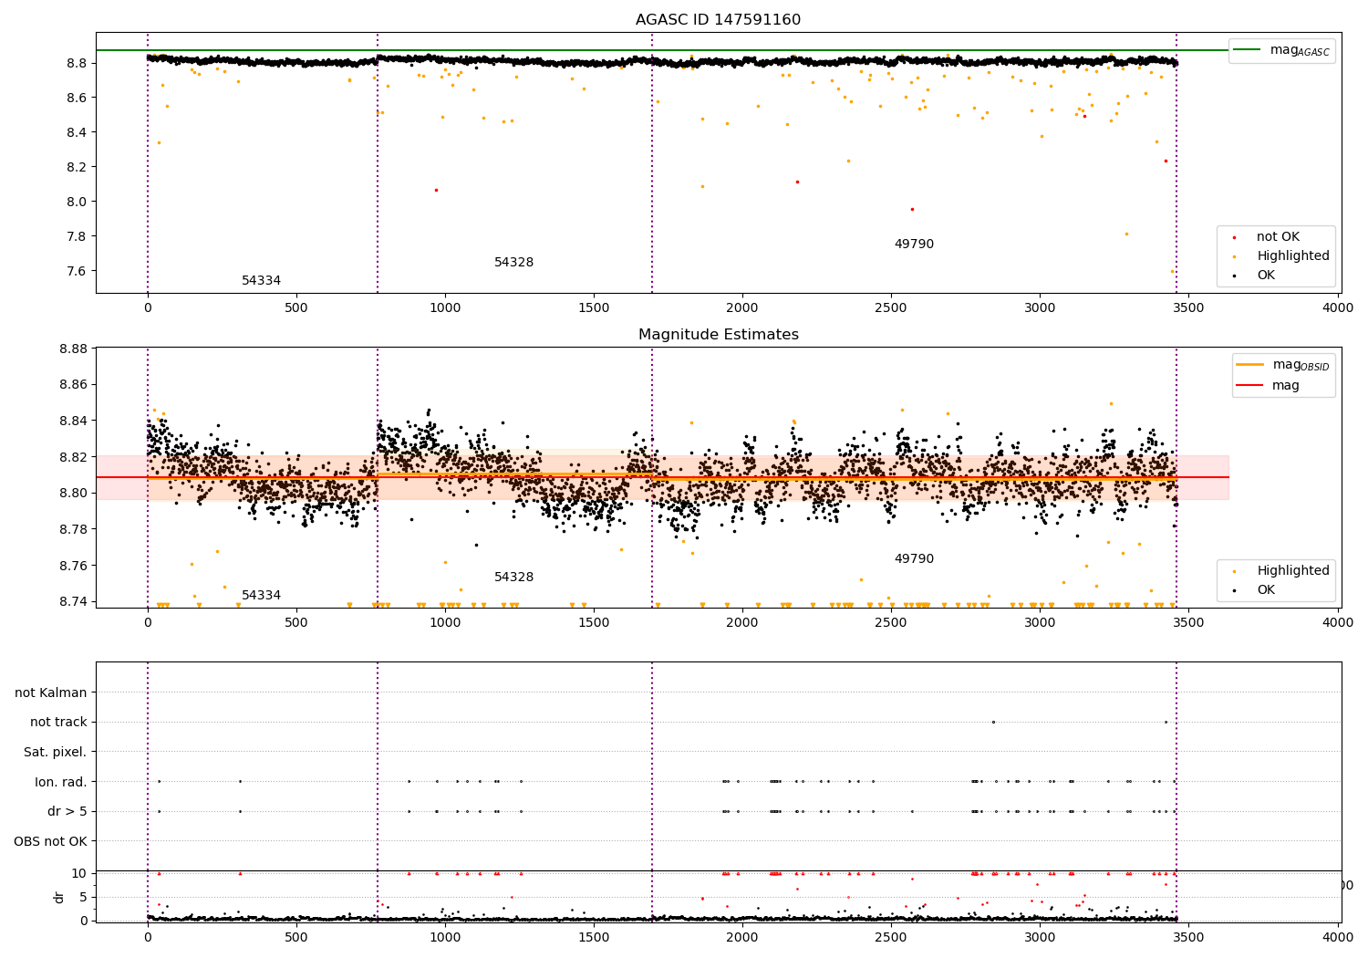Click the red 'mag' line sample in the legend

click(x=1249, y=385)
